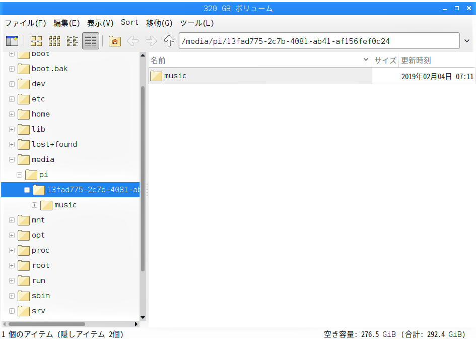Sort by 名前 column header

(260, 60)
